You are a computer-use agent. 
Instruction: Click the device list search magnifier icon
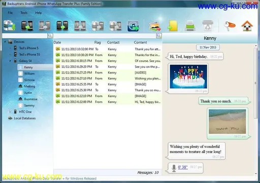50,35
